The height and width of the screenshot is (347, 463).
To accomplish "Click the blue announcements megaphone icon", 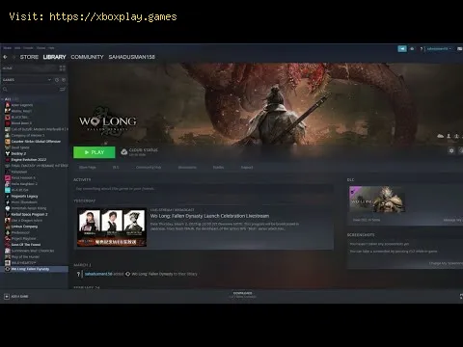I will pyautogui.click(x=402, y=48).
